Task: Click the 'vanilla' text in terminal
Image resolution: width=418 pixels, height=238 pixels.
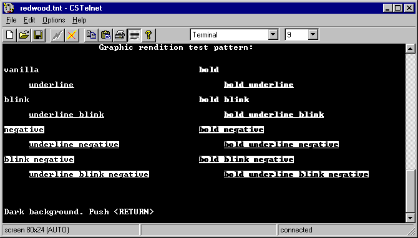Action: 21,70
